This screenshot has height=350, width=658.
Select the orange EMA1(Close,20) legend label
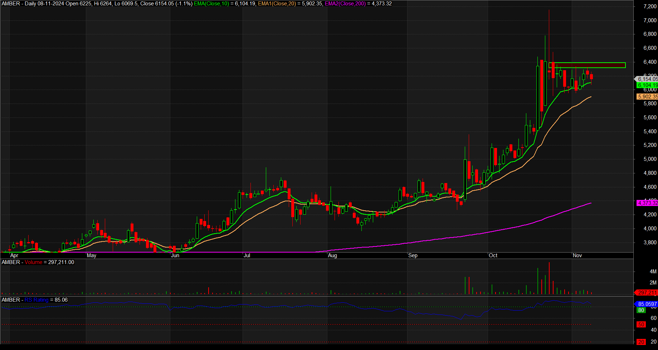click(x=277, y=4)
